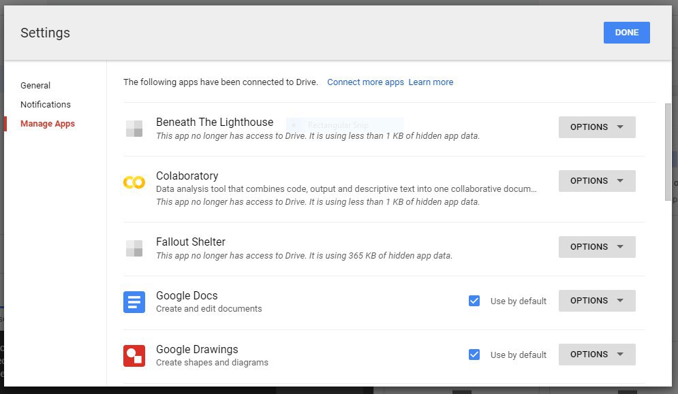Viewport: 678px width, 394px height.
Task: Open the Learn more link
Action: [431, 82]
